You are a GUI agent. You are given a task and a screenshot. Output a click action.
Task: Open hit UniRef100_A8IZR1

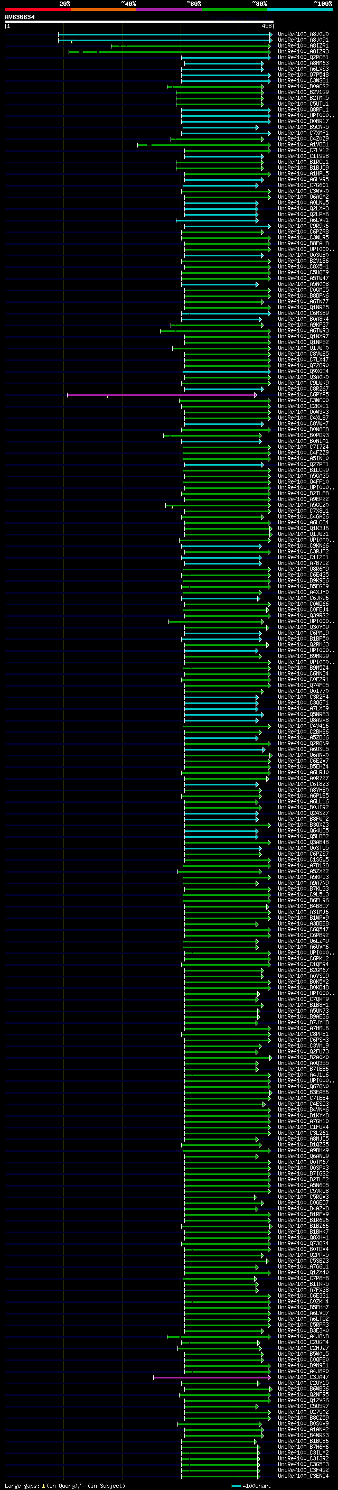[303, 45]
